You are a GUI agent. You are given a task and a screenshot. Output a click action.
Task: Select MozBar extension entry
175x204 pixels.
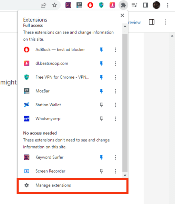coord(42,91)
